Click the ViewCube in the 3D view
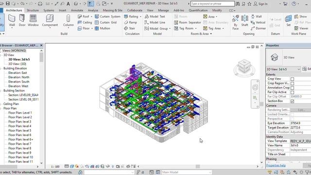Screen dimensions: 311x175 pos(244,67)
